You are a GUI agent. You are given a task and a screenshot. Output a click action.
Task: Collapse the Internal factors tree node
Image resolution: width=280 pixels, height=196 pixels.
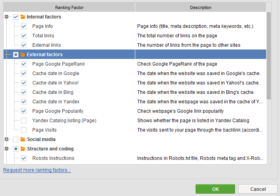(7, 17)
